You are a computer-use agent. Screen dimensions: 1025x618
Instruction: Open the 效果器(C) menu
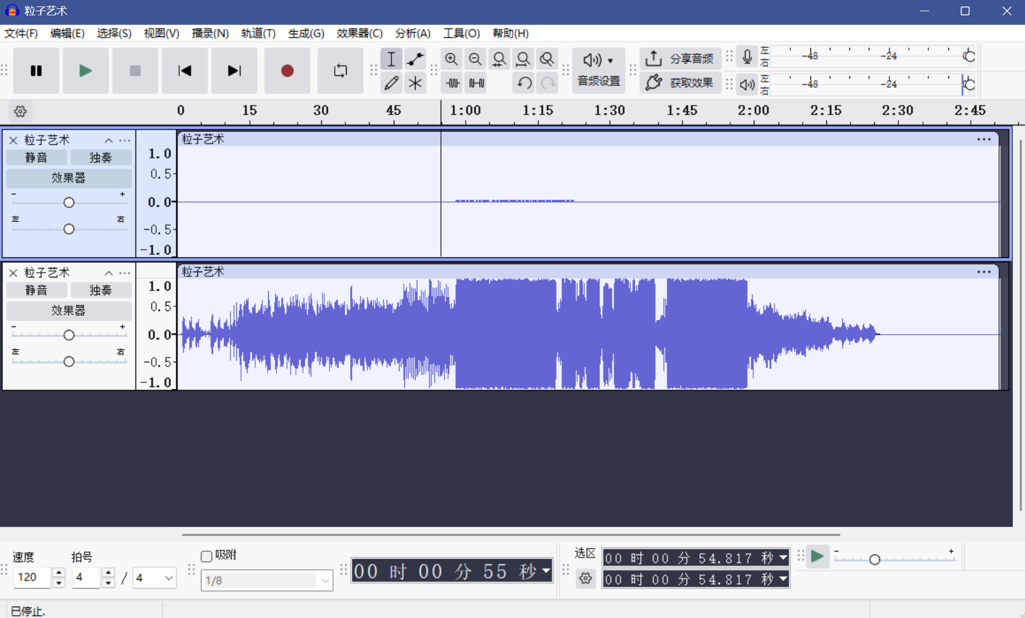click(359, 34)
